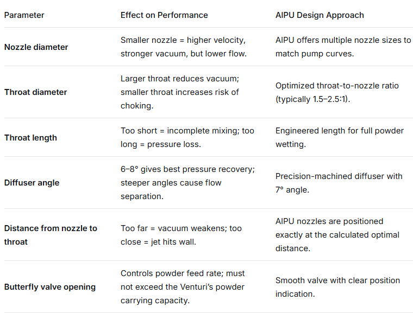The width and height of the screenshot is (413, 313).
Task: Select the Nozzle diameter row label
Action: pyautogui.click(x=36, y=47)
